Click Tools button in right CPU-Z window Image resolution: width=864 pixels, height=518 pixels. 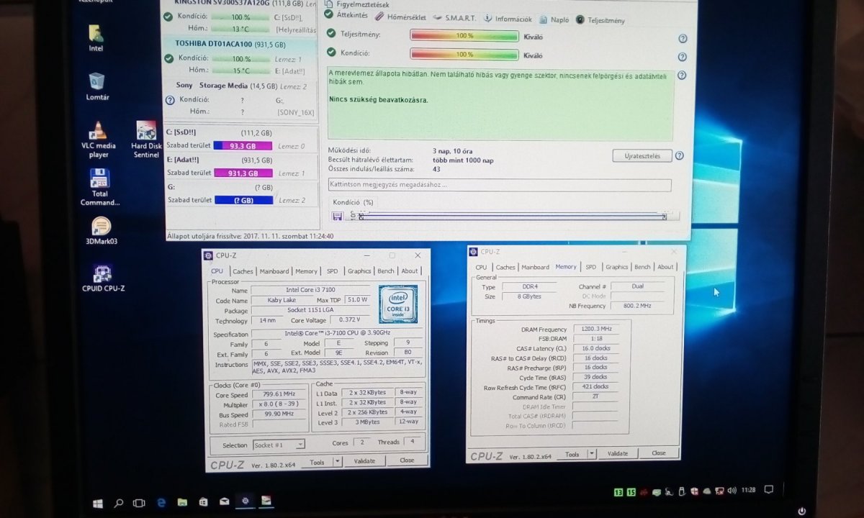pos(572,455)
